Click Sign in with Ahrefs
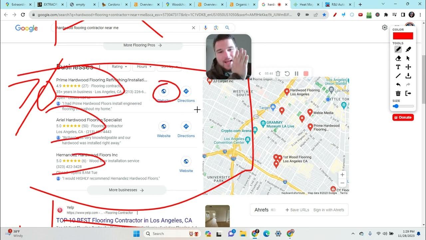Screen dimensions: 426x240 (328, 210)
